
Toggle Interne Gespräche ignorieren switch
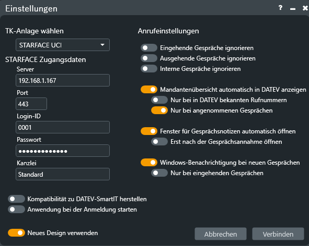[x=149, y=69]
